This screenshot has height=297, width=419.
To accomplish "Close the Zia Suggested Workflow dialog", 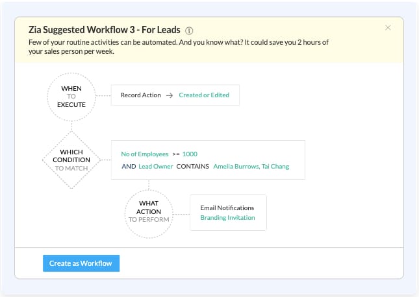I will pyautogui.click(x=388, y=28).
